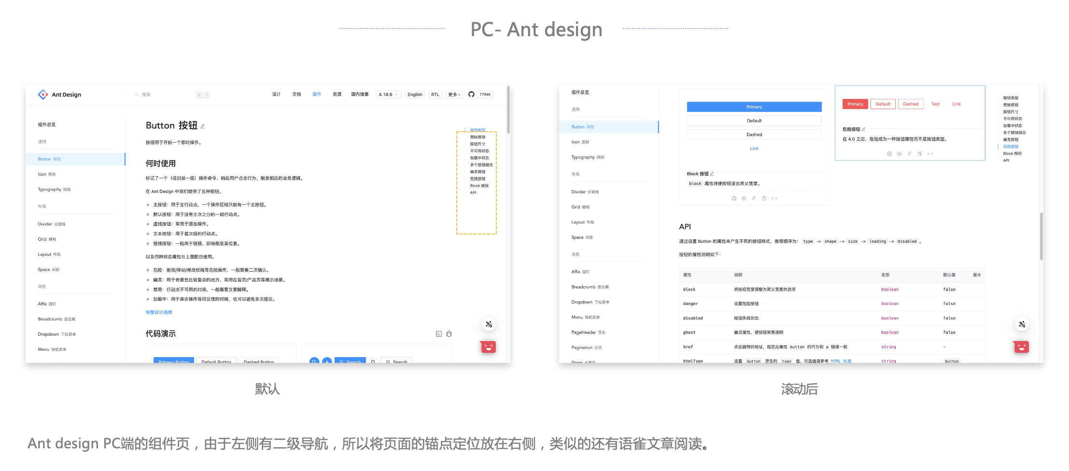Click the edit pencil beside '危险按钮' demo heading
1069x471 pixels.
[864, 129]
